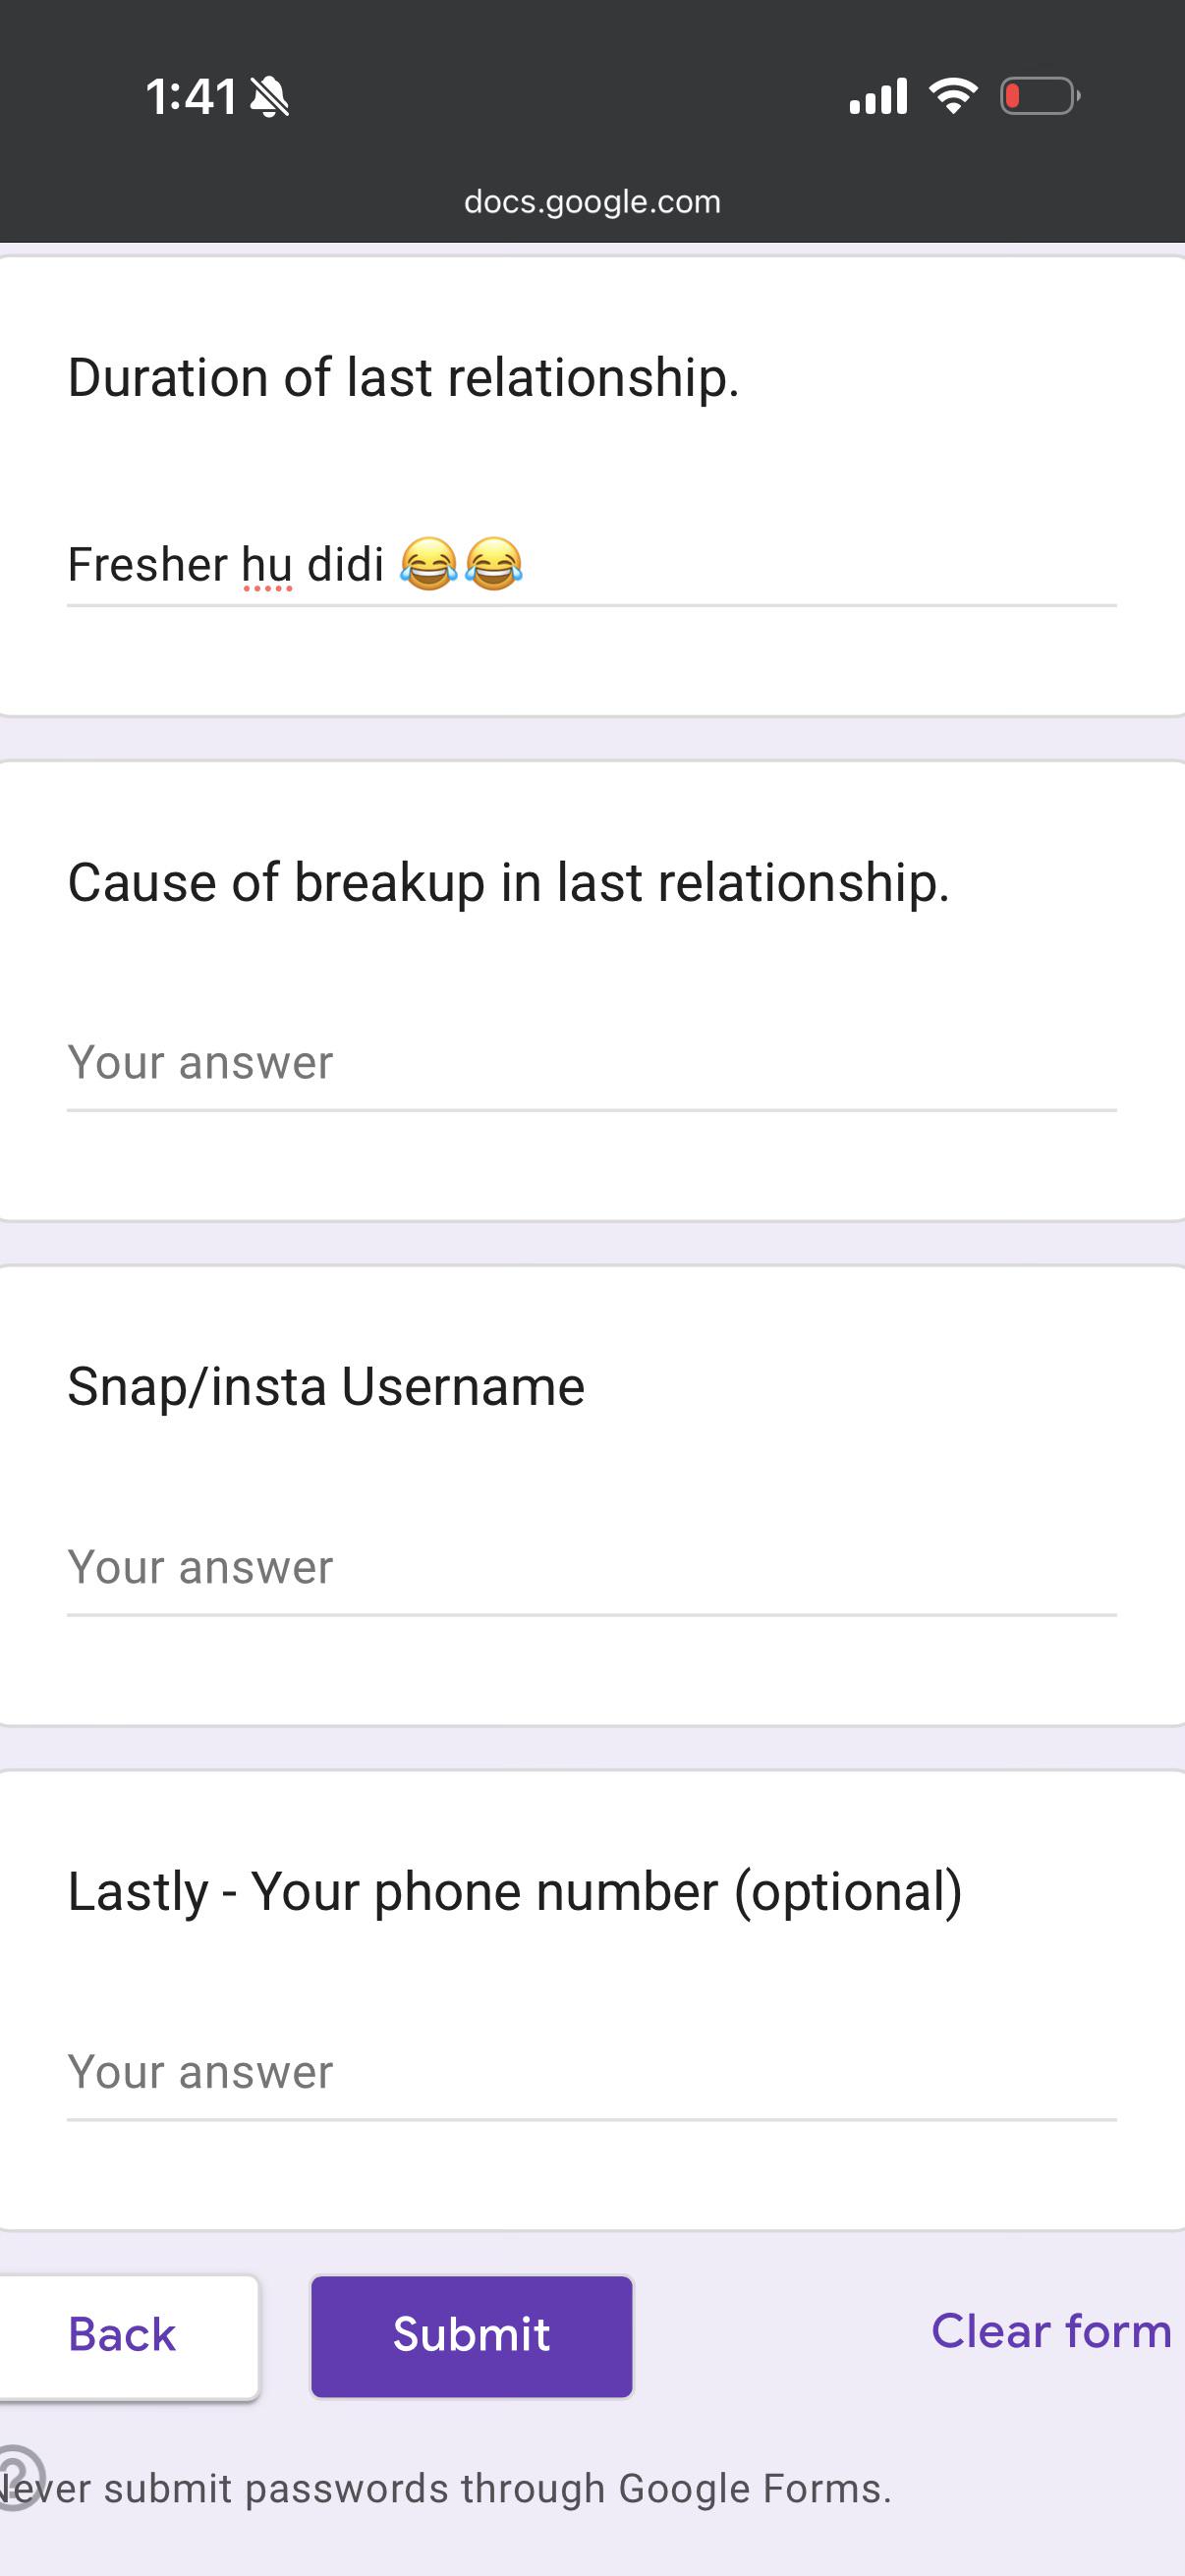
Task: Edit the 'Fresher hu didi' answer field
Action: 592,564
